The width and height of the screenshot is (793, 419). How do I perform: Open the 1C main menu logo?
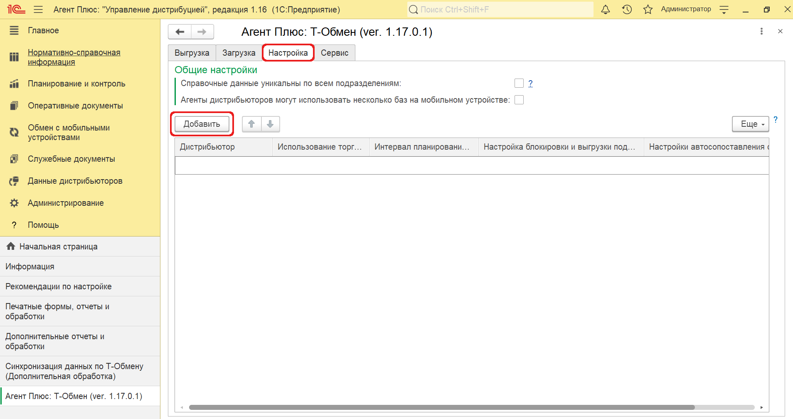tap(16, 9)
